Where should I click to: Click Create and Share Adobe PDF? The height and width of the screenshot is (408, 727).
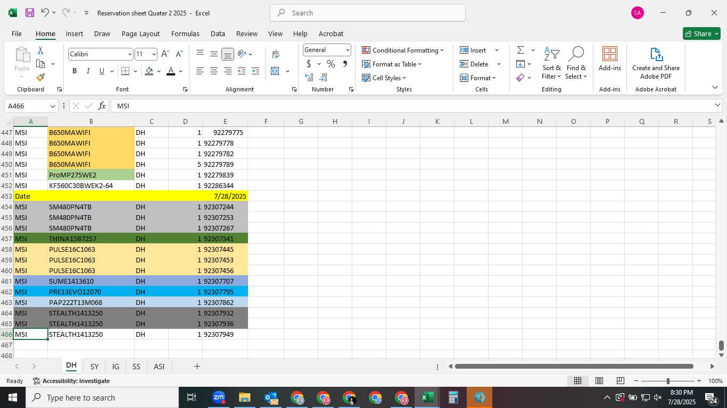click(656, 63)
